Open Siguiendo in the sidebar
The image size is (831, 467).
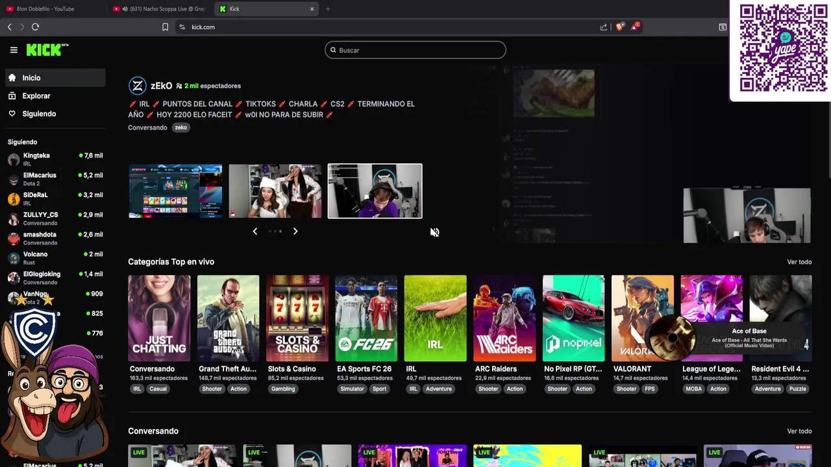(x=55, y=114)
